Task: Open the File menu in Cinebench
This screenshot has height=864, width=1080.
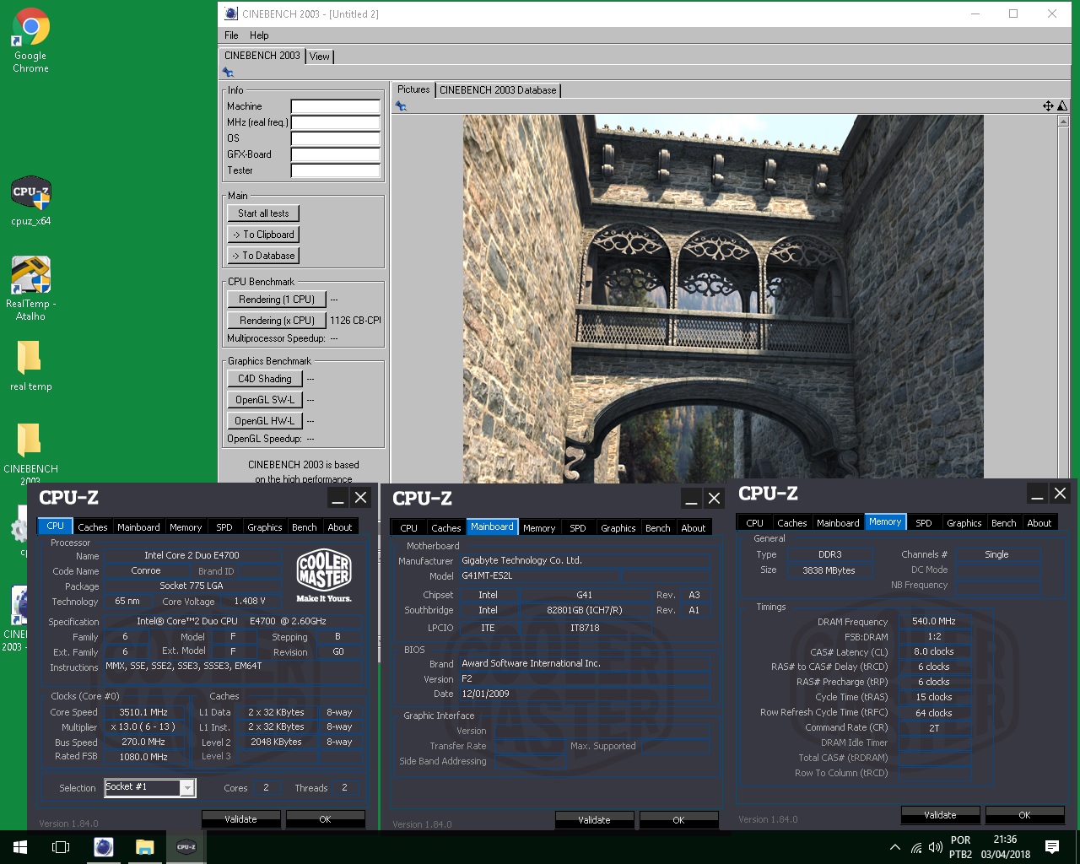Action: coord(231,35)
